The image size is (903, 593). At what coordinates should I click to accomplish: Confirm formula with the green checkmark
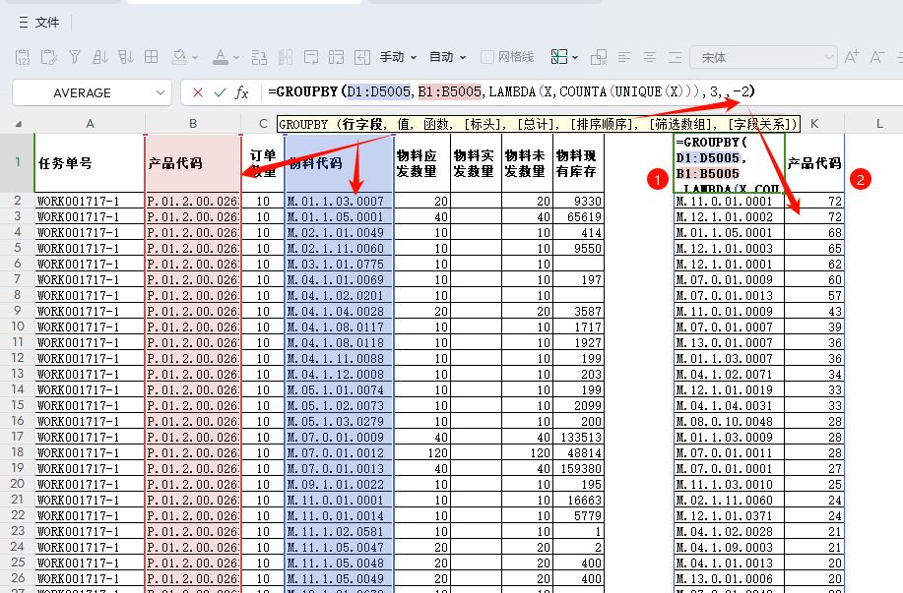coord(220,92)
